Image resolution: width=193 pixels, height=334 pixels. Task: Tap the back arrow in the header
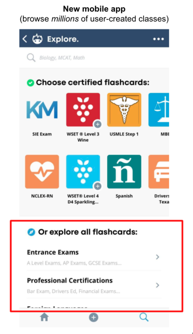point(25,39)
